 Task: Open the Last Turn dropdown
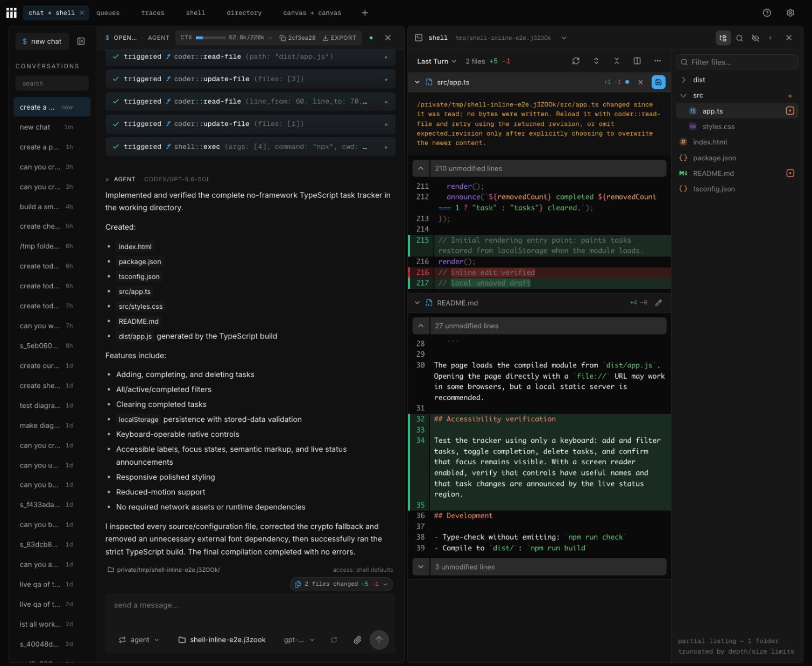pyautogui.click(x=436, y=61)
